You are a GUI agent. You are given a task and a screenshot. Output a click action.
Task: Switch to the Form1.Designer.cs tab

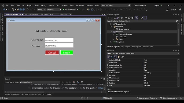(31, 14)
